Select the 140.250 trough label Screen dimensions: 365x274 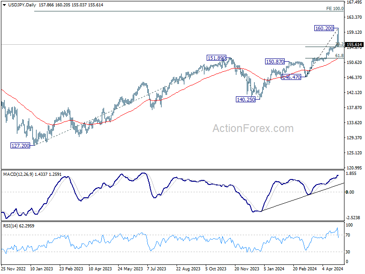245,100
